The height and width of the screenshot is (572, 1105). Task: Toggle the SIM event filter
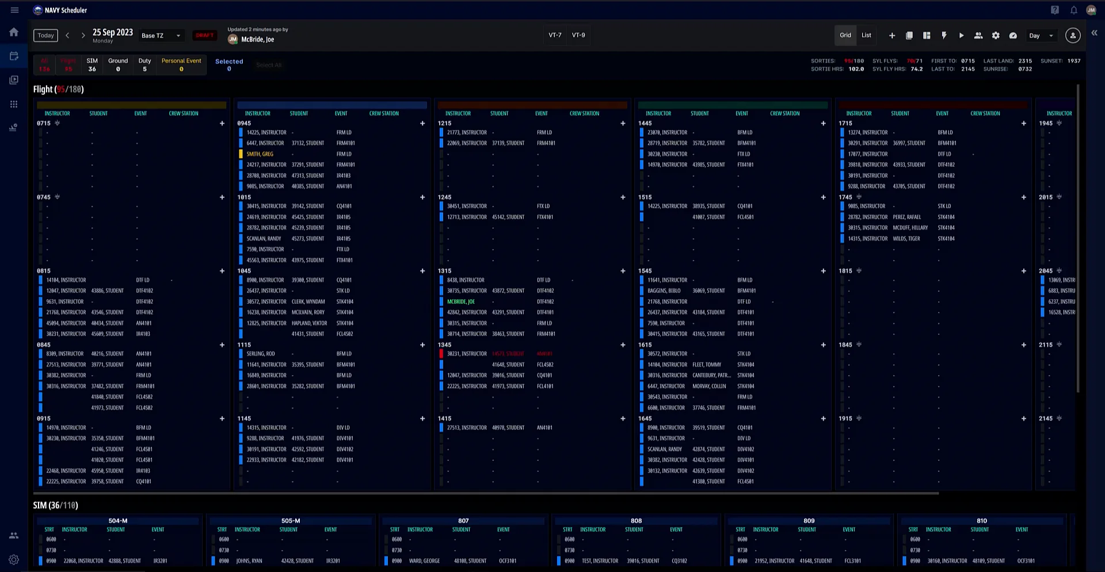(92, 64)
